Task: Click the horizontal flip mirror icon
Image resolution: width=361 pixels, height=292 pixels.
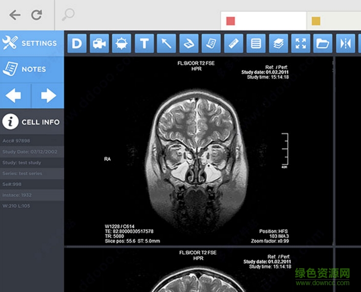Action: pos(345,43)
